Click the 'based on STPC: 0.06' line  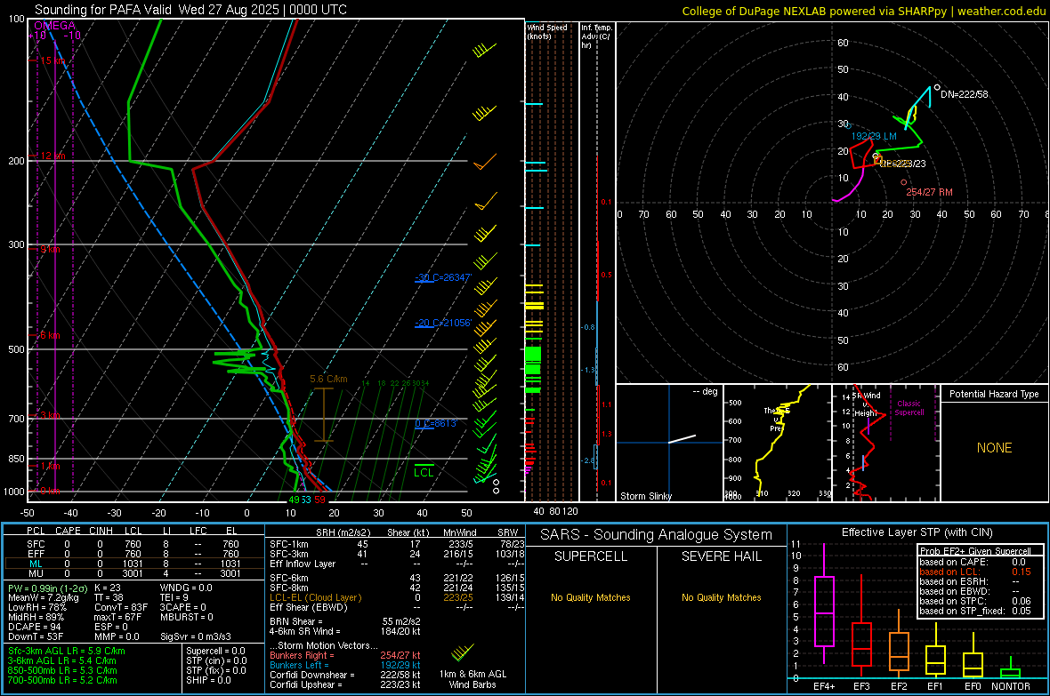coord(975,601)
